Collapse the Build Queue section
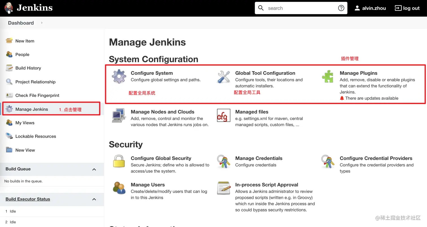Viewport: 427px width, 227px height. (94, 169)
